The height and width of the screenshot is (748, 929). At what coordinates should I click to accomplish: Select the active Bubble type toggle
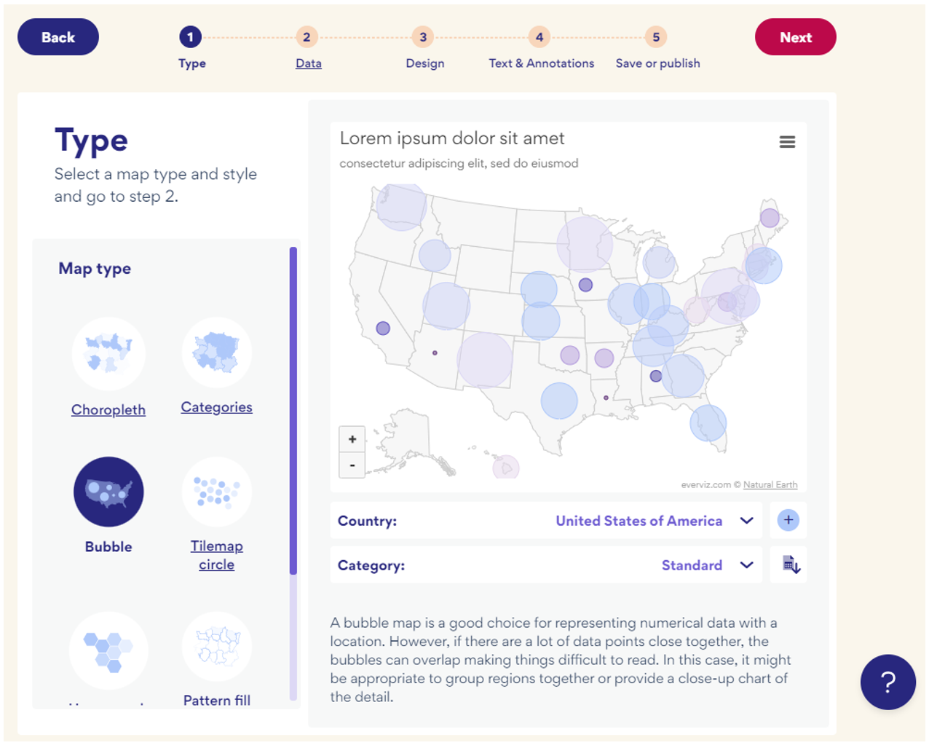click(x=108, y=492)
